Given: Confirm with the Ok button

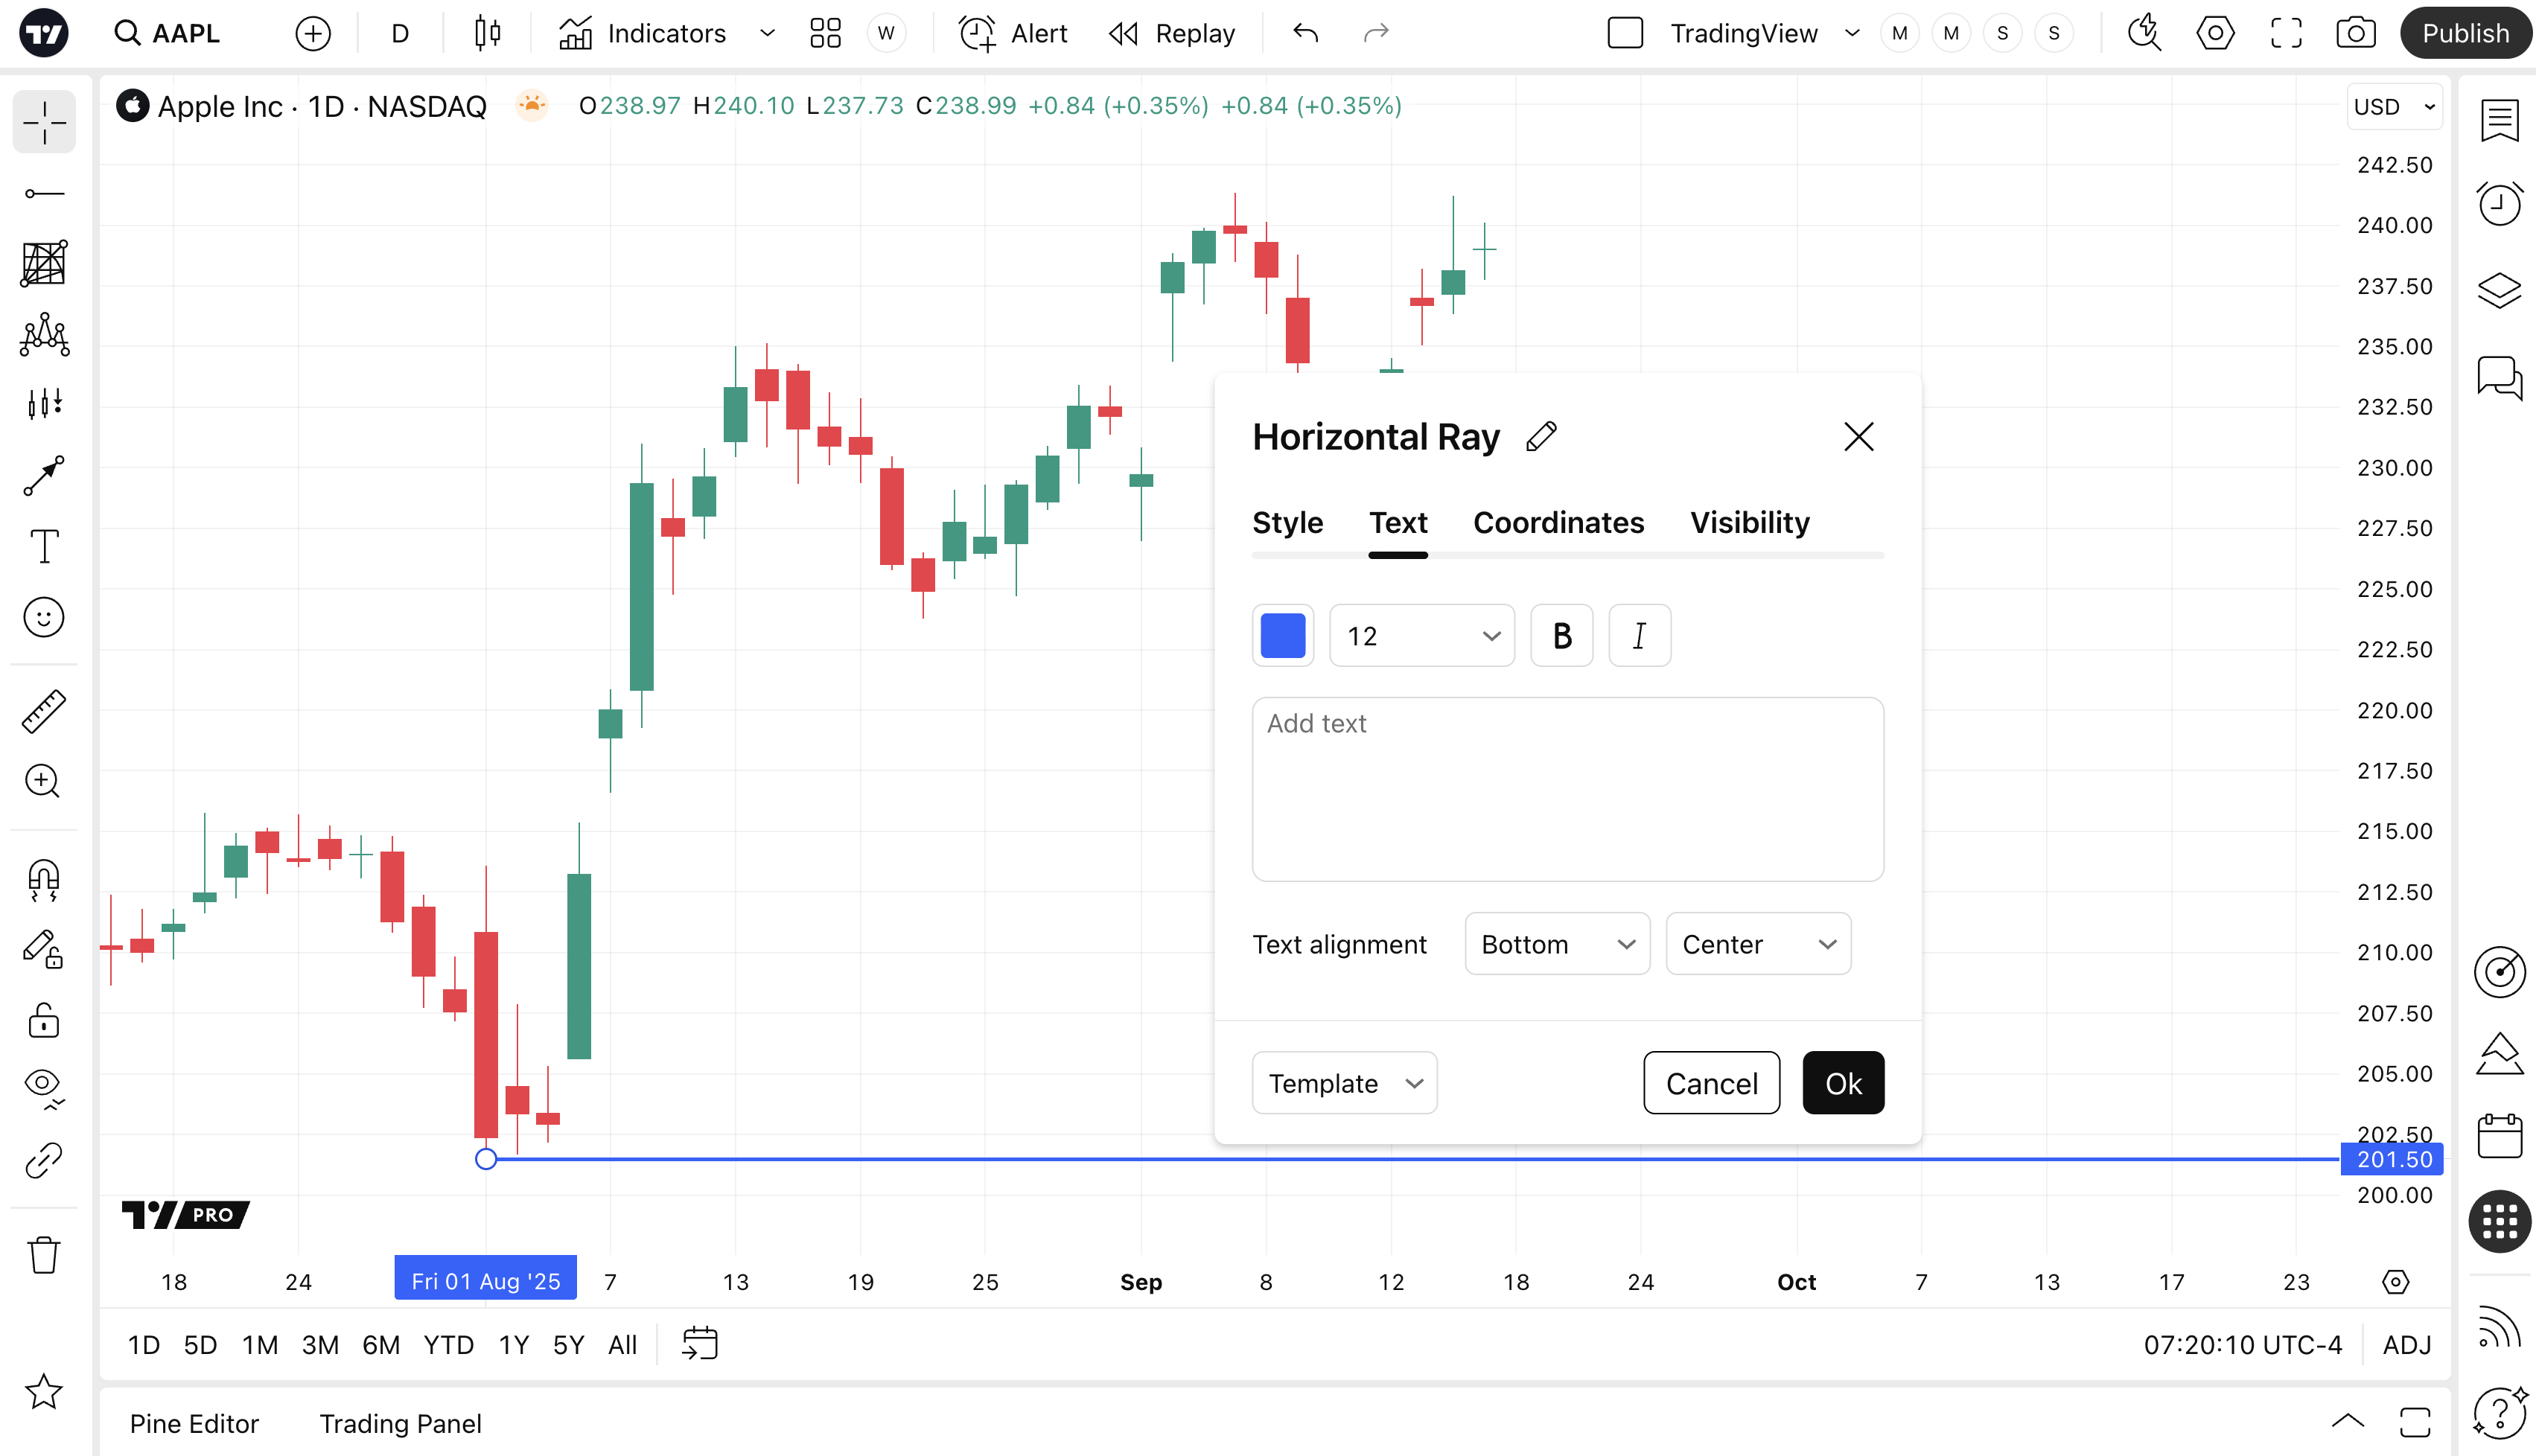Looking at the screenshot, I should click(1842, 1083).
